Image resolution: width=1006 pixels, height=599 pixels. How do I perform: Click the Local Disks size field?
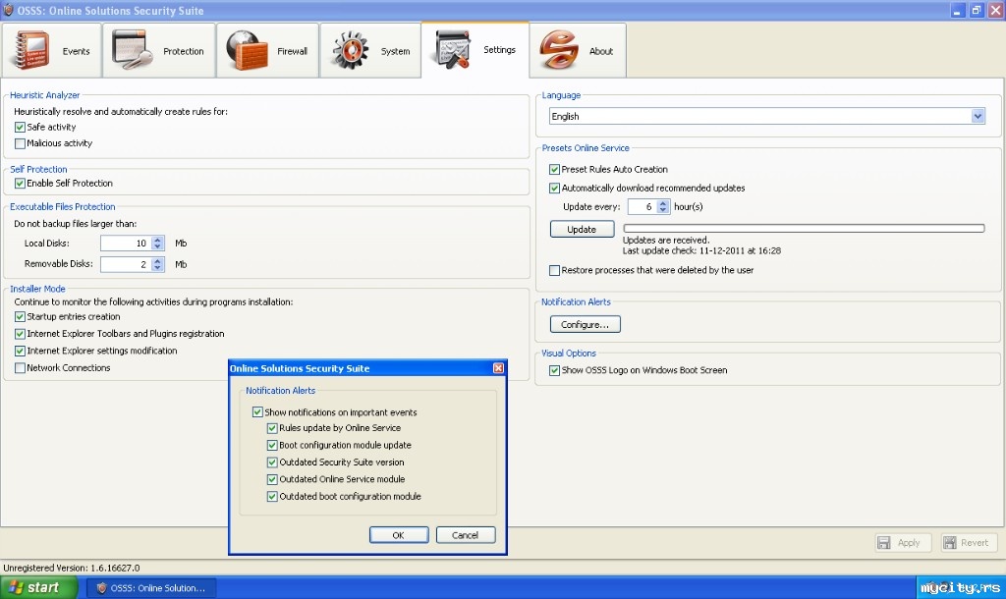[x=126, y=244]
